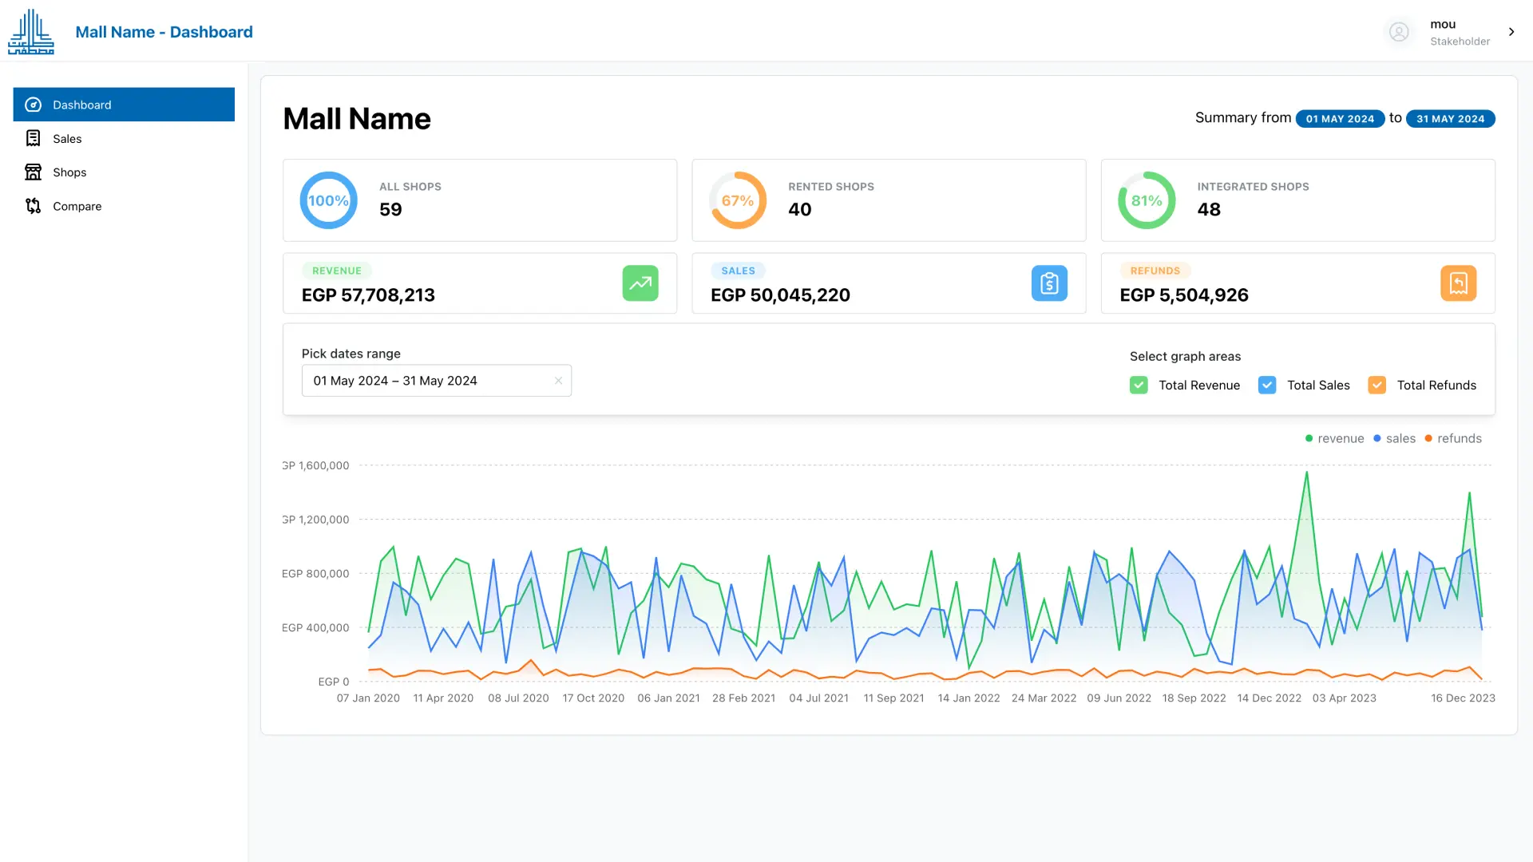
Task: Click the user profile icon
Action: 1400,32
